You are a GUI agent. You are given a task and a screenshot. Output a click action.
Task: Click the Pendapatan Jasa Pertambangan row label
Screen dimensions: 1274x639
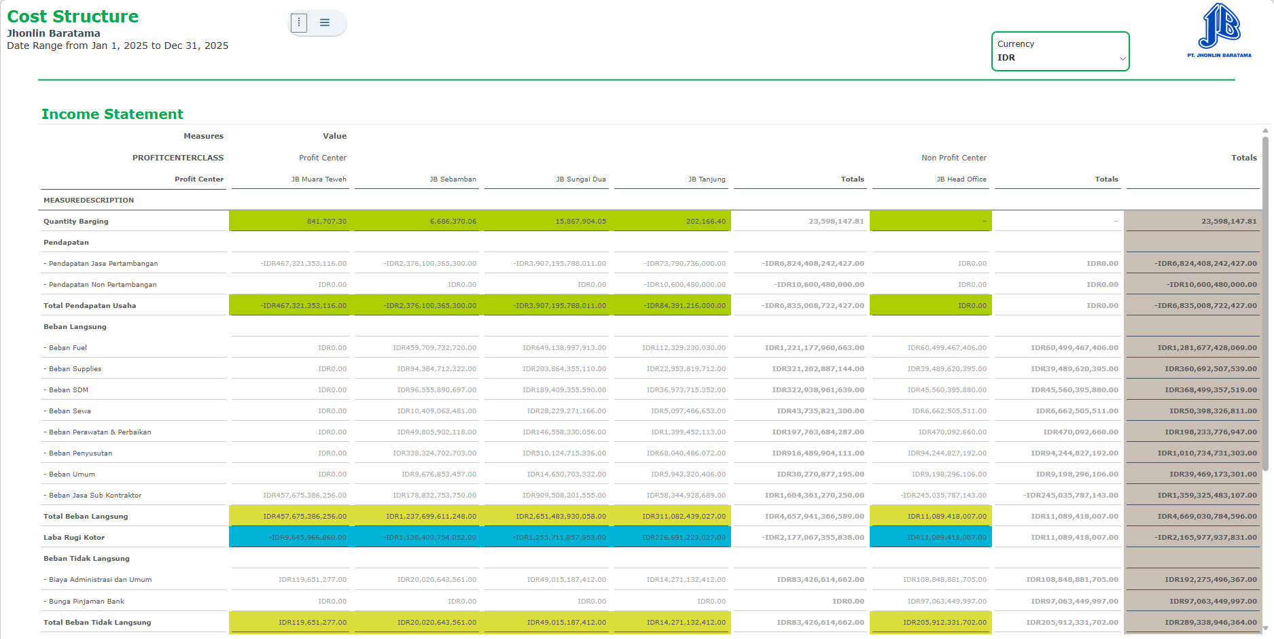tap(101, 264)
